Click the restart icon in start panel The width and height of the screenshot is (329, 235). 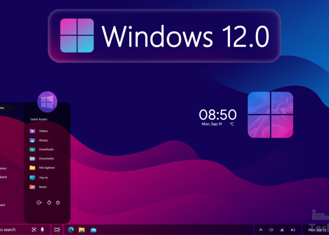click(x=49, y=203)
